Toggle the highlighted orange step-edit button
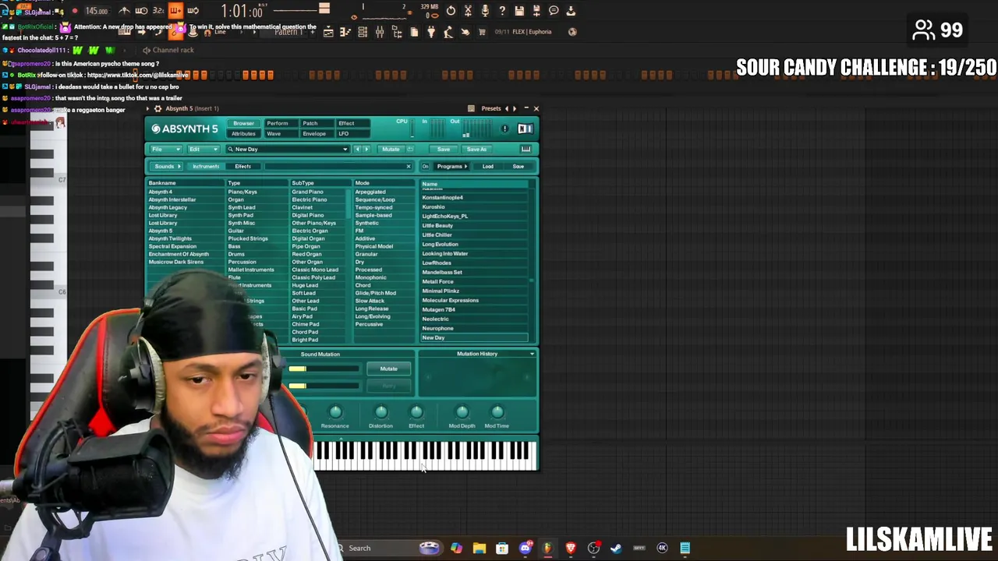 point(175,10)
